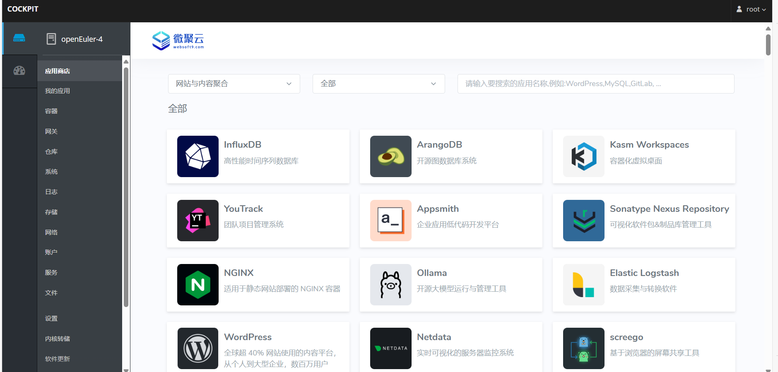Open the 系统 sidebar item
Image resolution: width=778 pixels, height=372 pixels.
(x=79, y=172)
